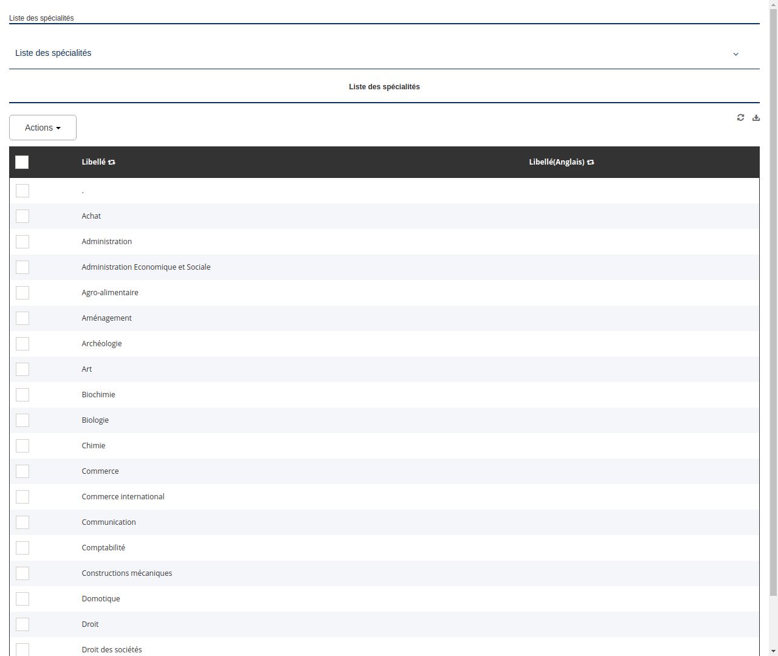Open the Actions dropdown

43,128
